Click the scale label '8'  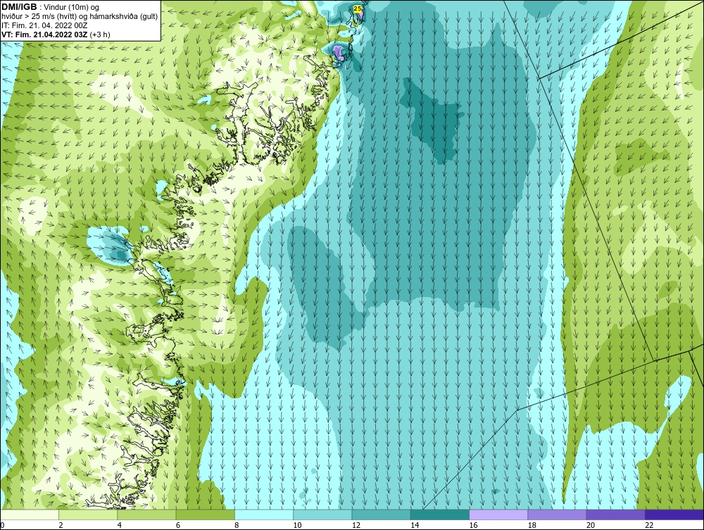(x=237, y=526)
